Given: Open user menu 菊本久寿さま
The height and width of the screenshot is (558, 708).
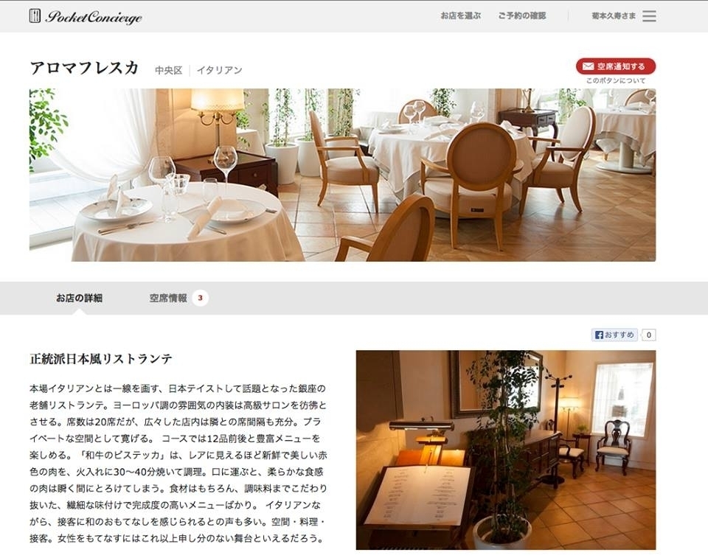Looking at the screenshot, I should [614, 15].
